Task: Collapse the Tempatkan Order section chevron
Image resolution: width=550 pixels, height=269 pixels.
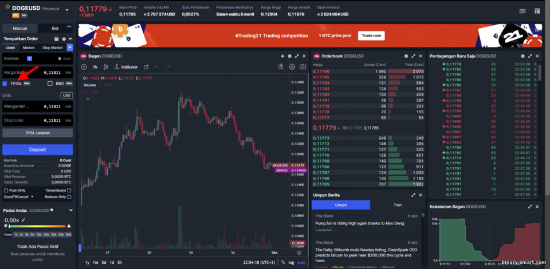Action: tap(70, 39)
